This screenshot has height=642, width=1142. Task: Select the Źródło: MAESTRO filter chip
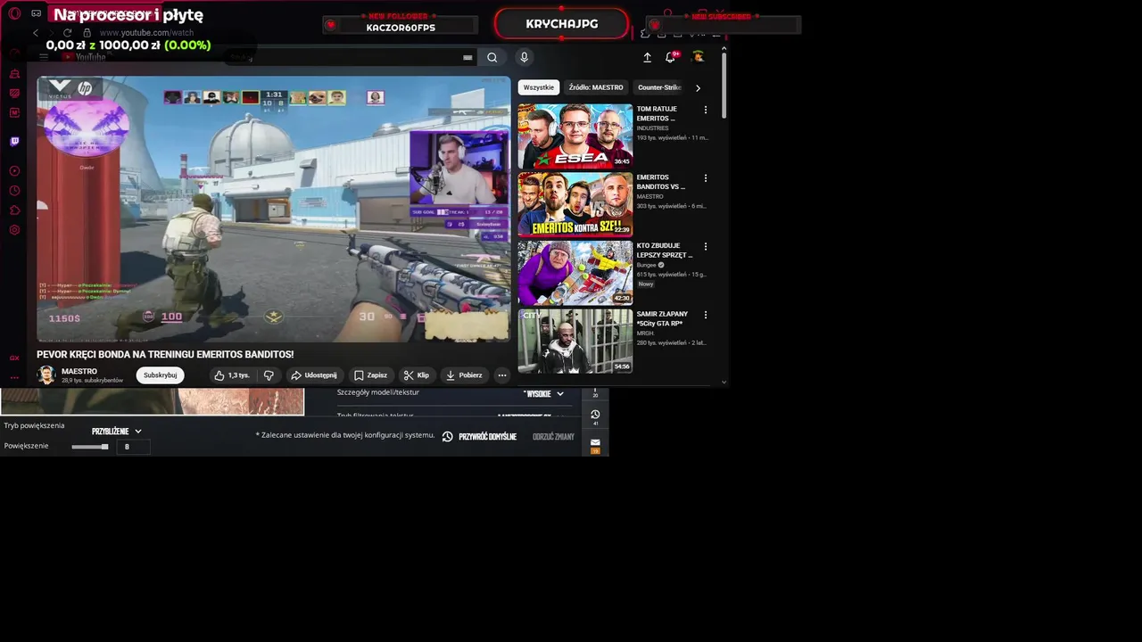pos(596,87)
